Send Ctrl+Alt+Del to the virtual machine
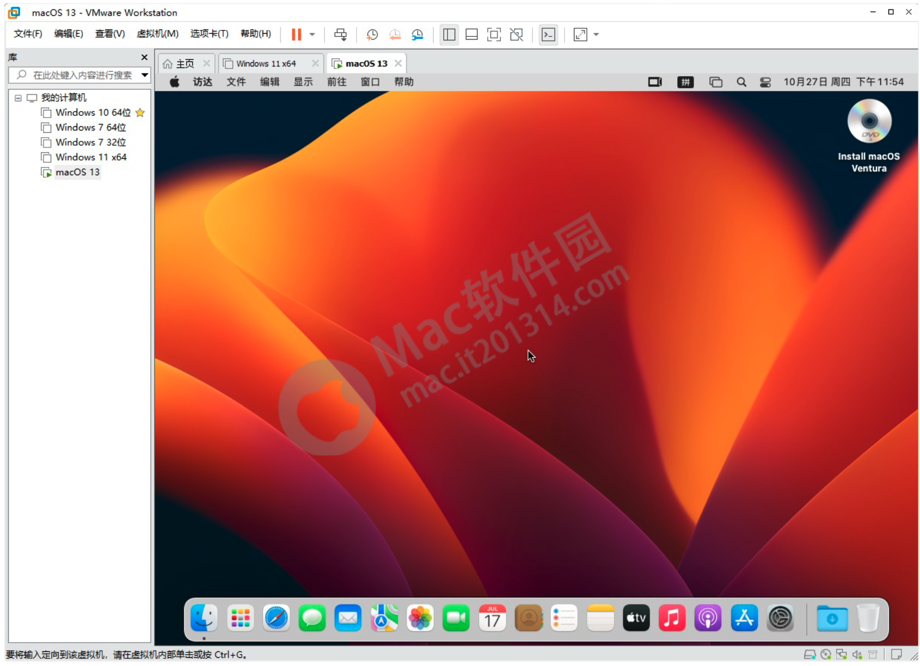920x666 pixels. (x=340, y=34)
